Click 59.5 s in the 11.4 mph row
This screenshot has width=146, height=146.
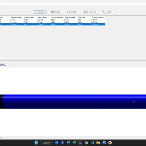(85, 22)
